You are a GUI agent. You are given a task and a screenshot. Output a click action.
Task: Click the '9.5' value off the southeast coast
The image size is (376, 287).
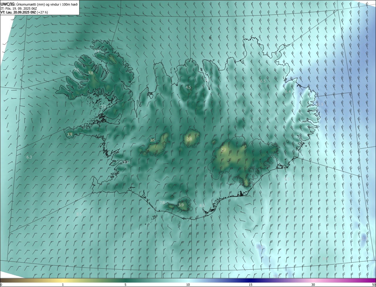[287, 179]
